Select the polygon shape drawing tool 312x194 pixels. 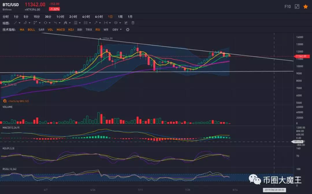click(35, 23)
